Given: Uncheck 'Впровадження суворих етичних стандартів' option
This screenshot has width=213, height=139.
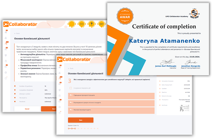Looking at the screenshot, I should click(x=71, y=102).
